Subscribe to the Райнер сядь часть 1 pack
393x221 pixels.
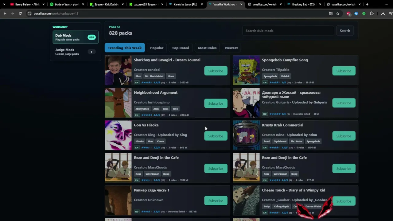click(216, 201)
